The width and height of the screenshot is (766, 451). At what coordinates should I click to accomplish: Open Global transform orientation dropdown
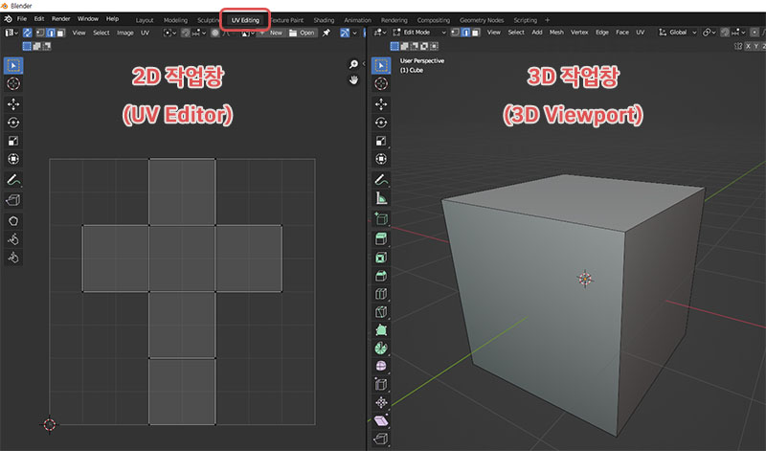click(678, 33)
